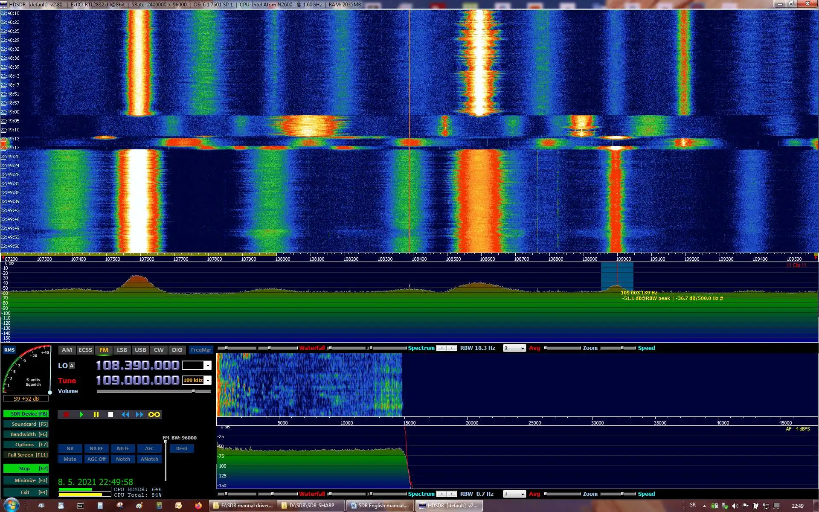Pause playback with the yellow pause icon
This screenshot has width=819, height=512.
click(96, 414)
